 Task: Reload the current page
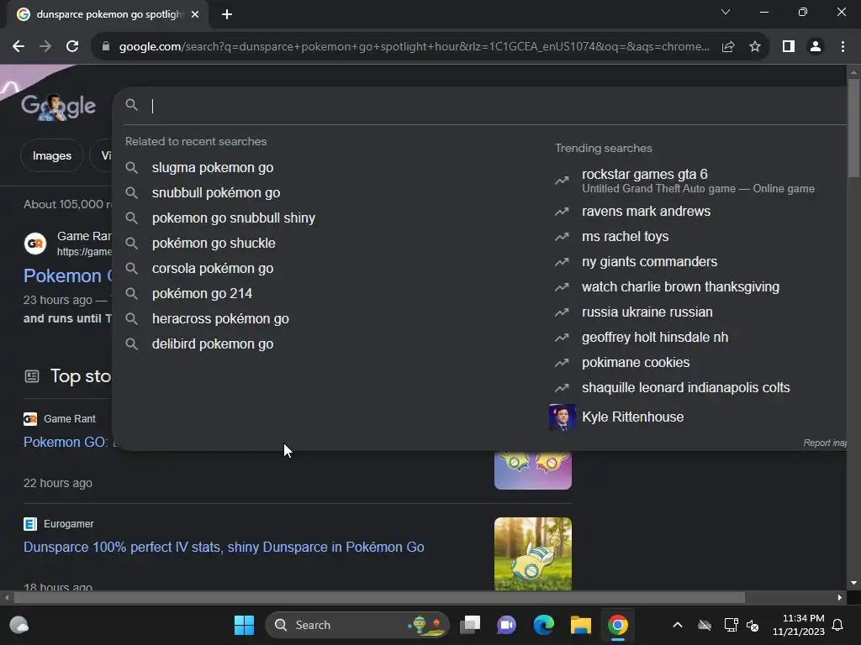tap(72, 47)
